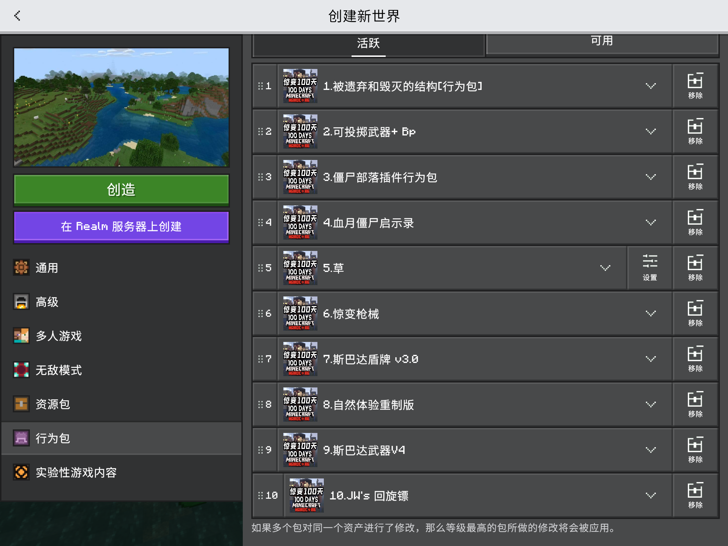The image size is (728, 546).
Task: Remove pack 1 被遗弃和毁灭的结构
Action: coord(695,86)
